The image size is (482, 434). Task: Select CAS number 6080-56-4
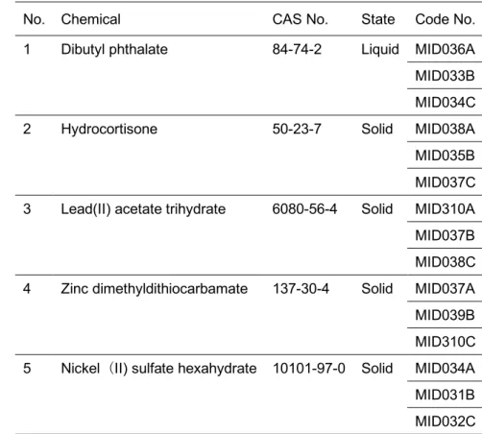click(304, 209)
